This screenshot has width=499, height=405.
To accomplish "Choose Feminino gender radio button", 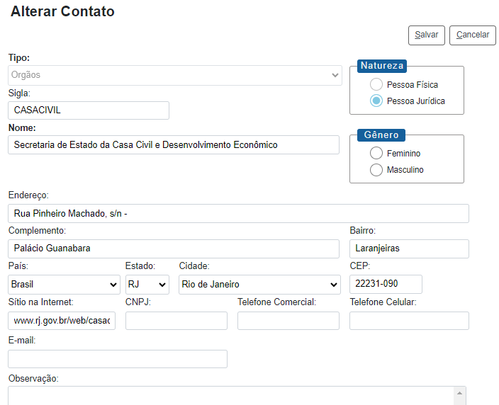I will click(x=376, y=154).
